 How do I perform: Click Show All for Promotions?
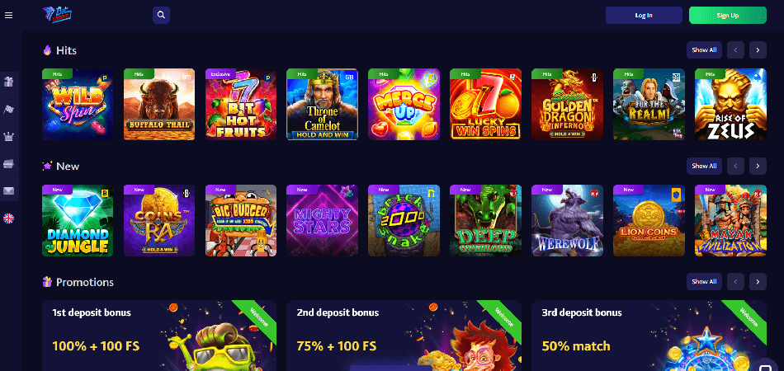click(x=704, y=282)
